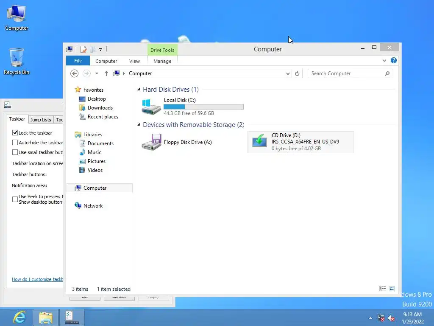Expand the ribbon with the chevron
434x326 pixels.
384,60
